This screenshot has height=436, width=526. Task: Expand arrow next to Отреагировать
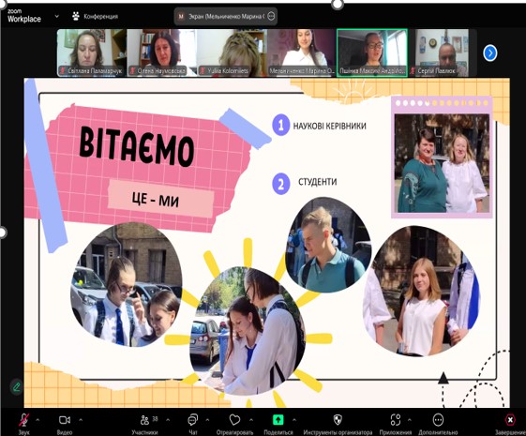click(x=251, y=419)
